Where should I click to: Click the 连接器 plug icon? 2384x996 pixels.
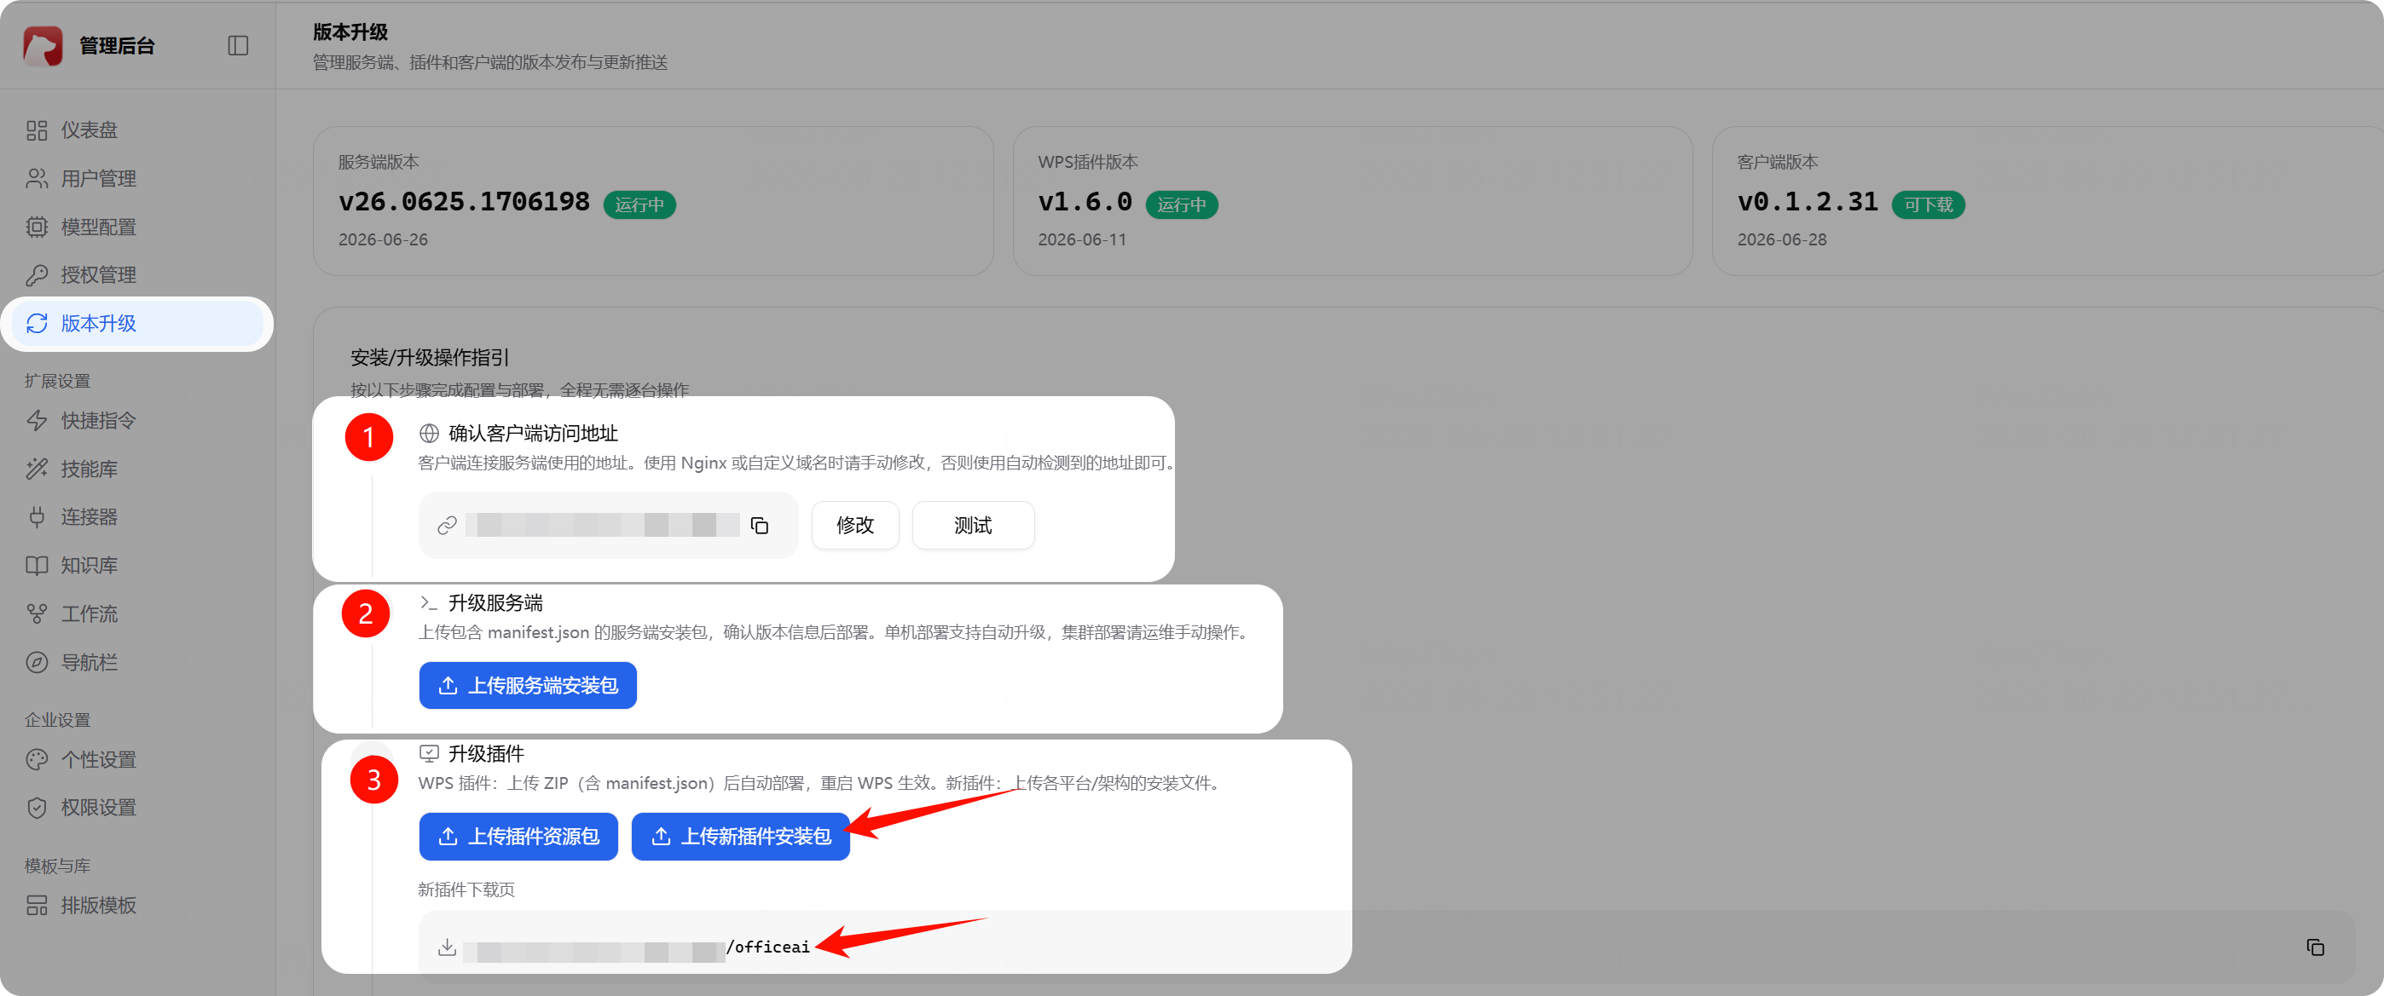[x=37, y=517]
